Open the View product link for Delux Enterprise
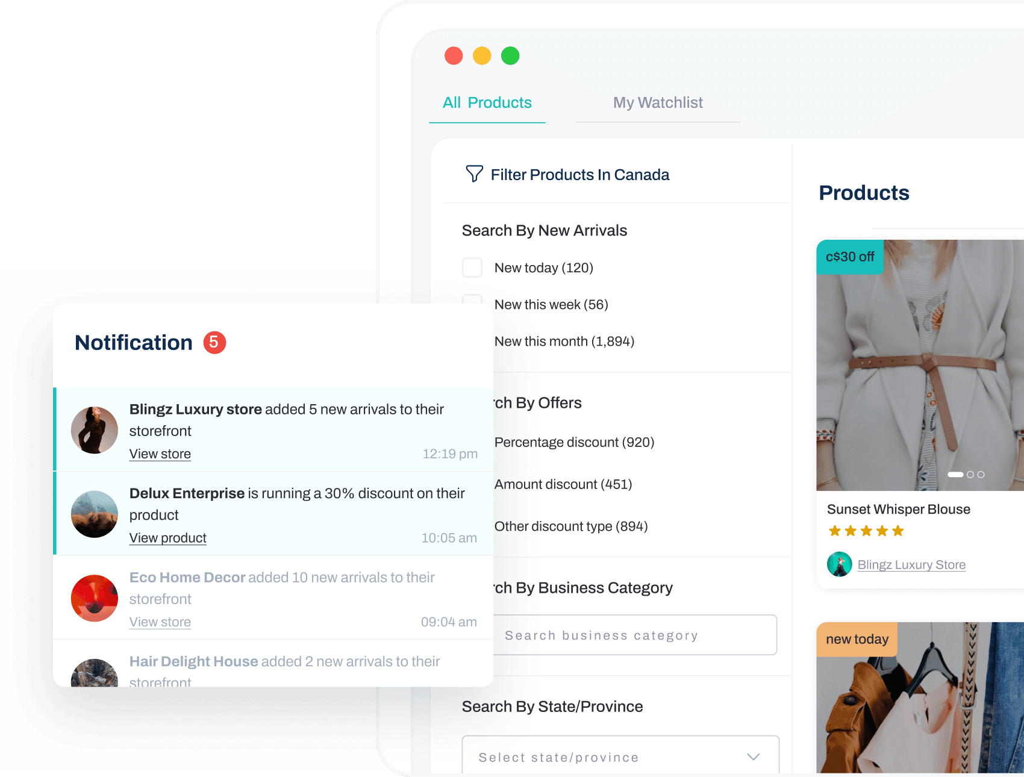The height and width of the screenshot is (777, 1024). point(168,538)
